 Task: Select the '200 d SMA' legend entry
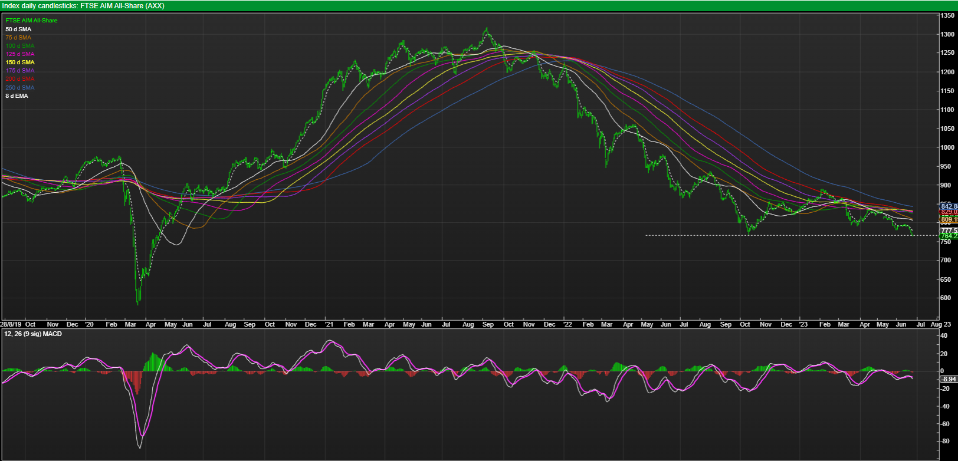coord(20,78)
